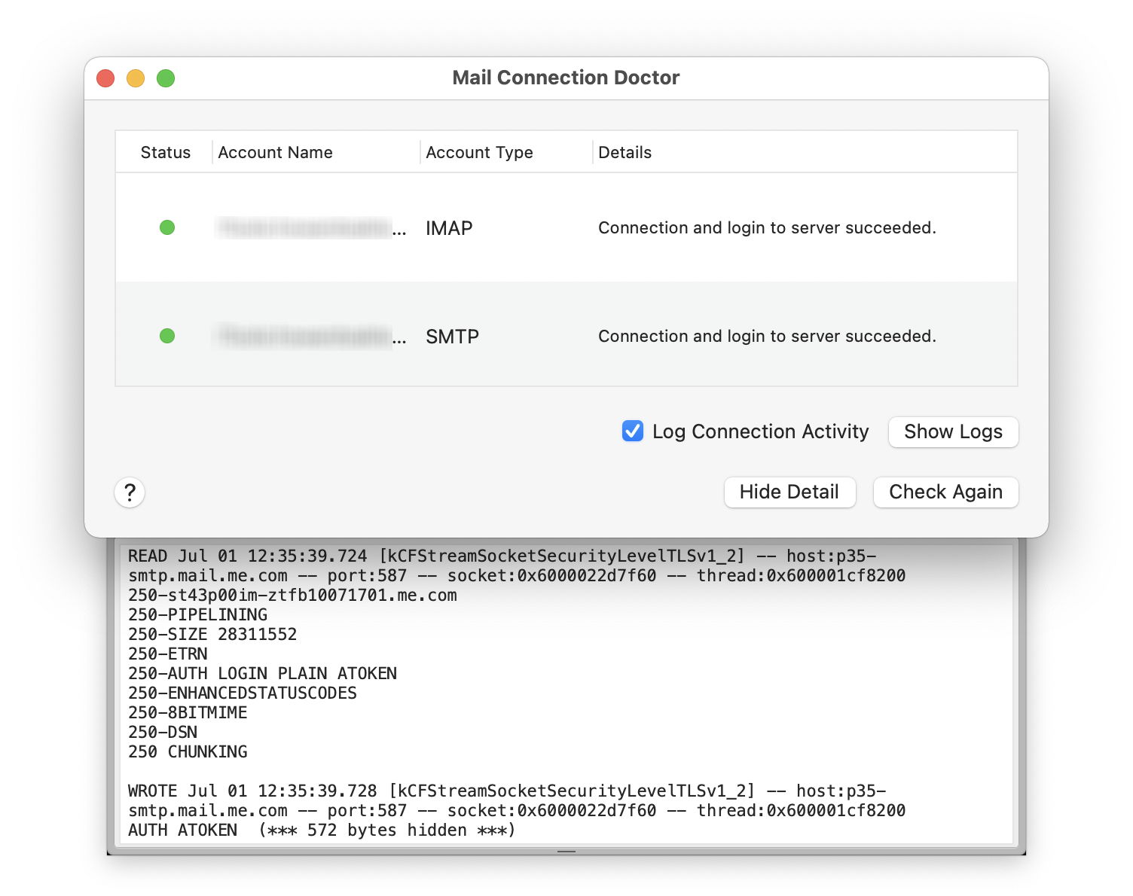This screenshot has height=896, width=1133.
Task: Uncheck the Log Connection Activity checkbox
Action: pyautogui.click(x=633, y=431)
